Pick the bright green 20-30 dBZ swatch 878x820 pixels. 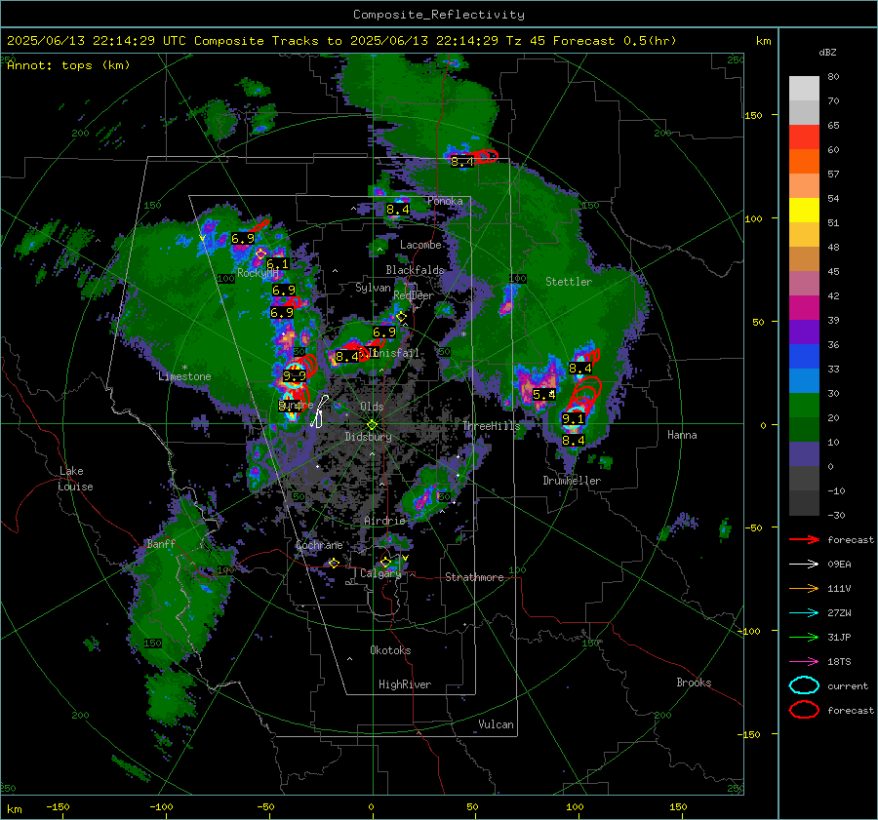click(804, 405)
